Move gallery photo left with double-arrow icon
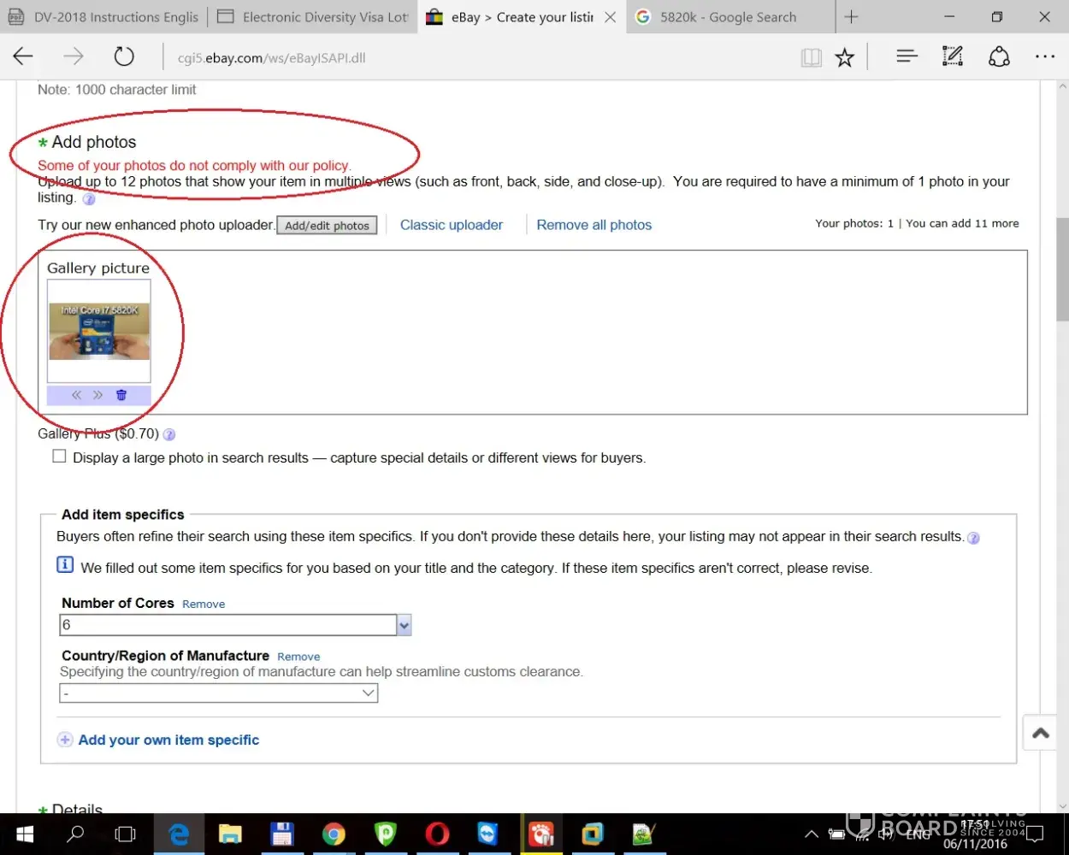Screen dimensions: 1069x855 [x=76, y=395]
